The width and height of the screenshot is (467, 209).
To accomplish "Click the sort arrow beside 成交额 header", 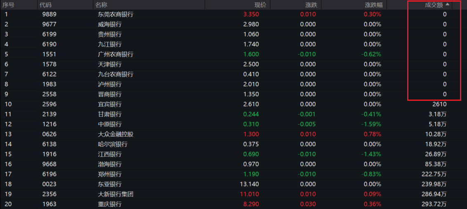I will (448, 4).
